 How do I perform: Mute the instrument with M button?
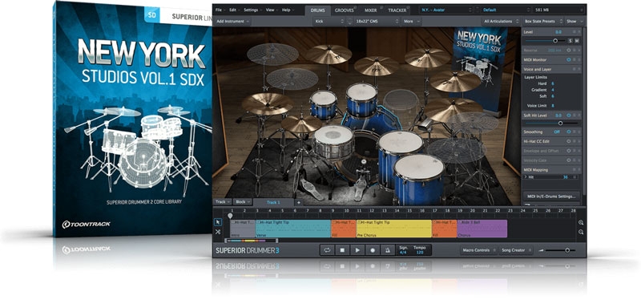tap(577, 40)
